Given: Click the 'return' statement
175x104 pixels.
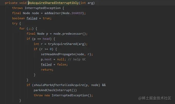Looking at the screenshot, I should click(46, 70).
